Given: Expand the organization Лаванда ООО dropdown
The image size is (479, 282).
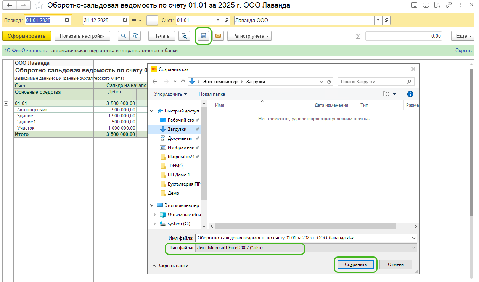Looking at the screenshot, I should click(378, 20).
